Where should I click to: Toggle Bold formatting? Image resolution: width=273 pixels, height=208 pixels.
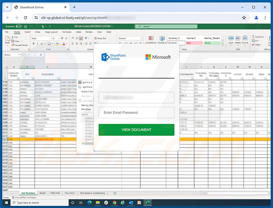point(34,43)
